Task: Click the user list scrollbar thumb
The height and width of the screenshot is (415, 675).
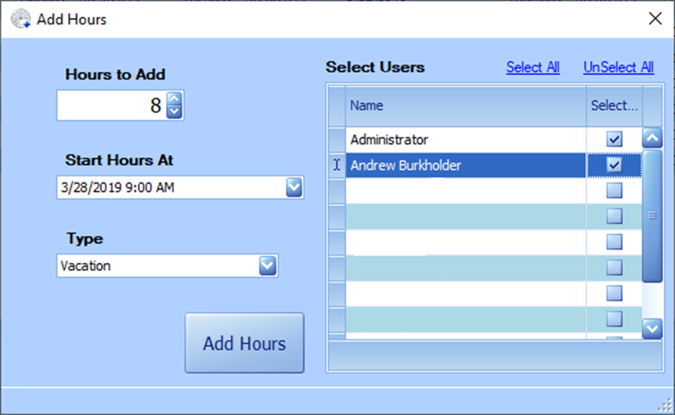Action: pyautogui.click(x=652, y=215)
